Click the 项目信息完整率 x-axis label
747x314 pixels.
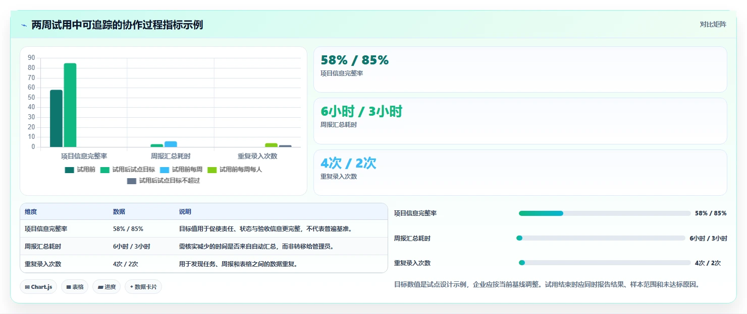point(84,156)
